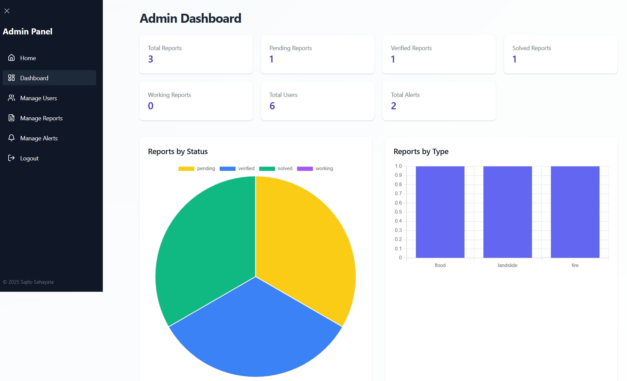Close the sidebar with the X icon
The width and height of the screenshot is (627, 381).
click(7, 11)
